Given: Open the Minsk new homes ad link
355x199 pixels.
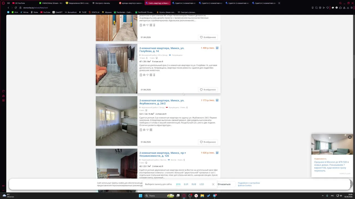Looking at the screenshot, I should (x=331, y=166).
